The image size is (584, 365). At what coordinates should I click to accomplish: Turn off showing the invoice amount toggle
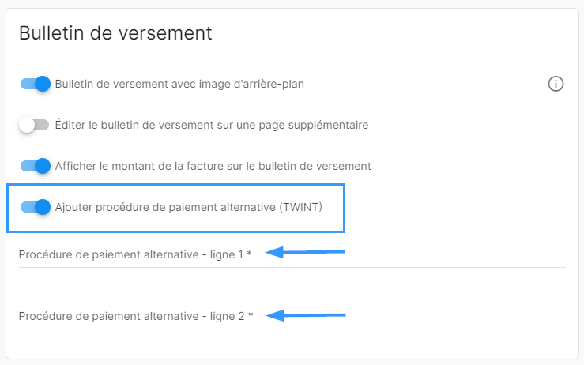36,166
